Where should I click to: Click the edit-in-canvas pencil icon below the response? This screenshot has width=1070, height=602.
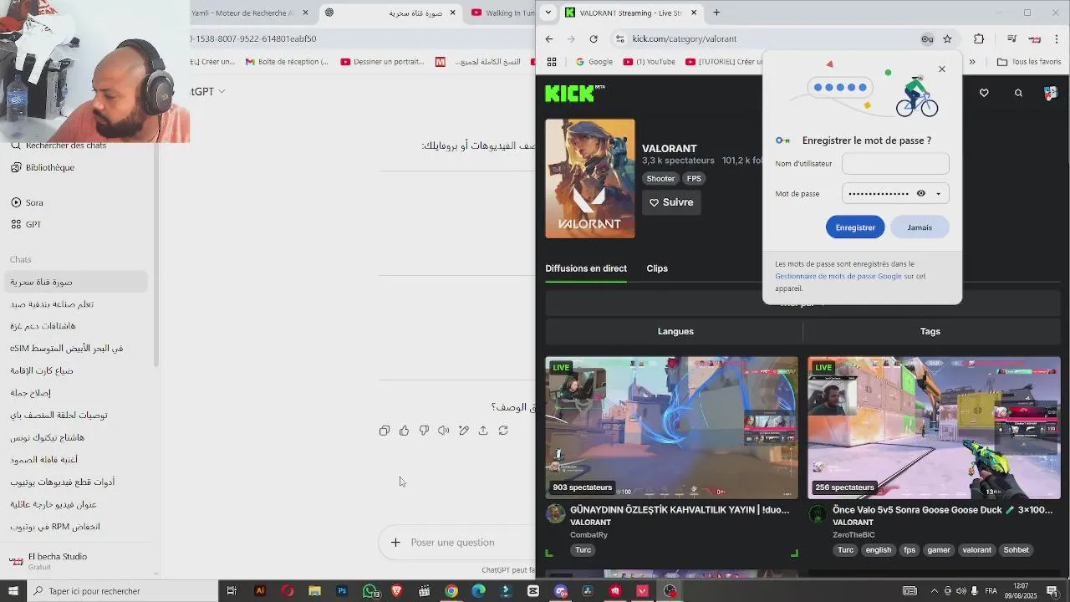464,431
